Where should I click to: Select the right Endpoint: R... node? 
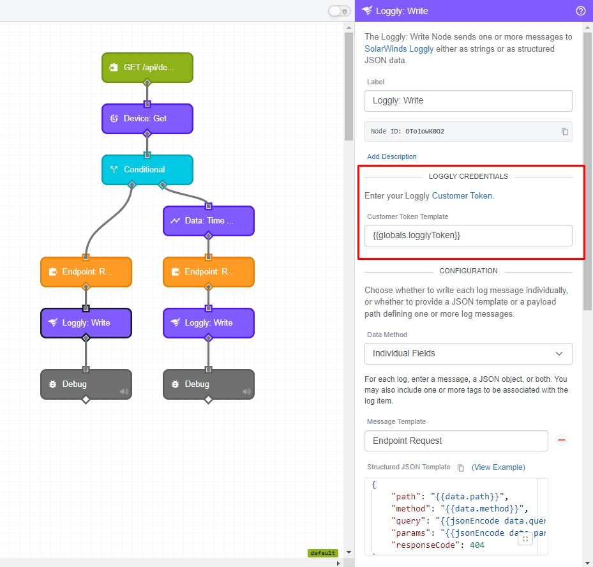click(209, 271)
